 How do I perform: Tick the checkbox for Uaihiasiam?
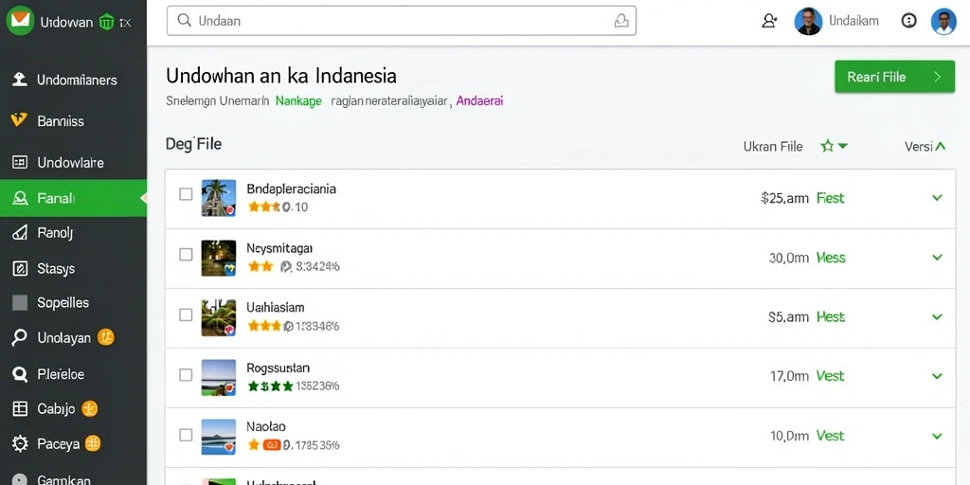[186, 314]
